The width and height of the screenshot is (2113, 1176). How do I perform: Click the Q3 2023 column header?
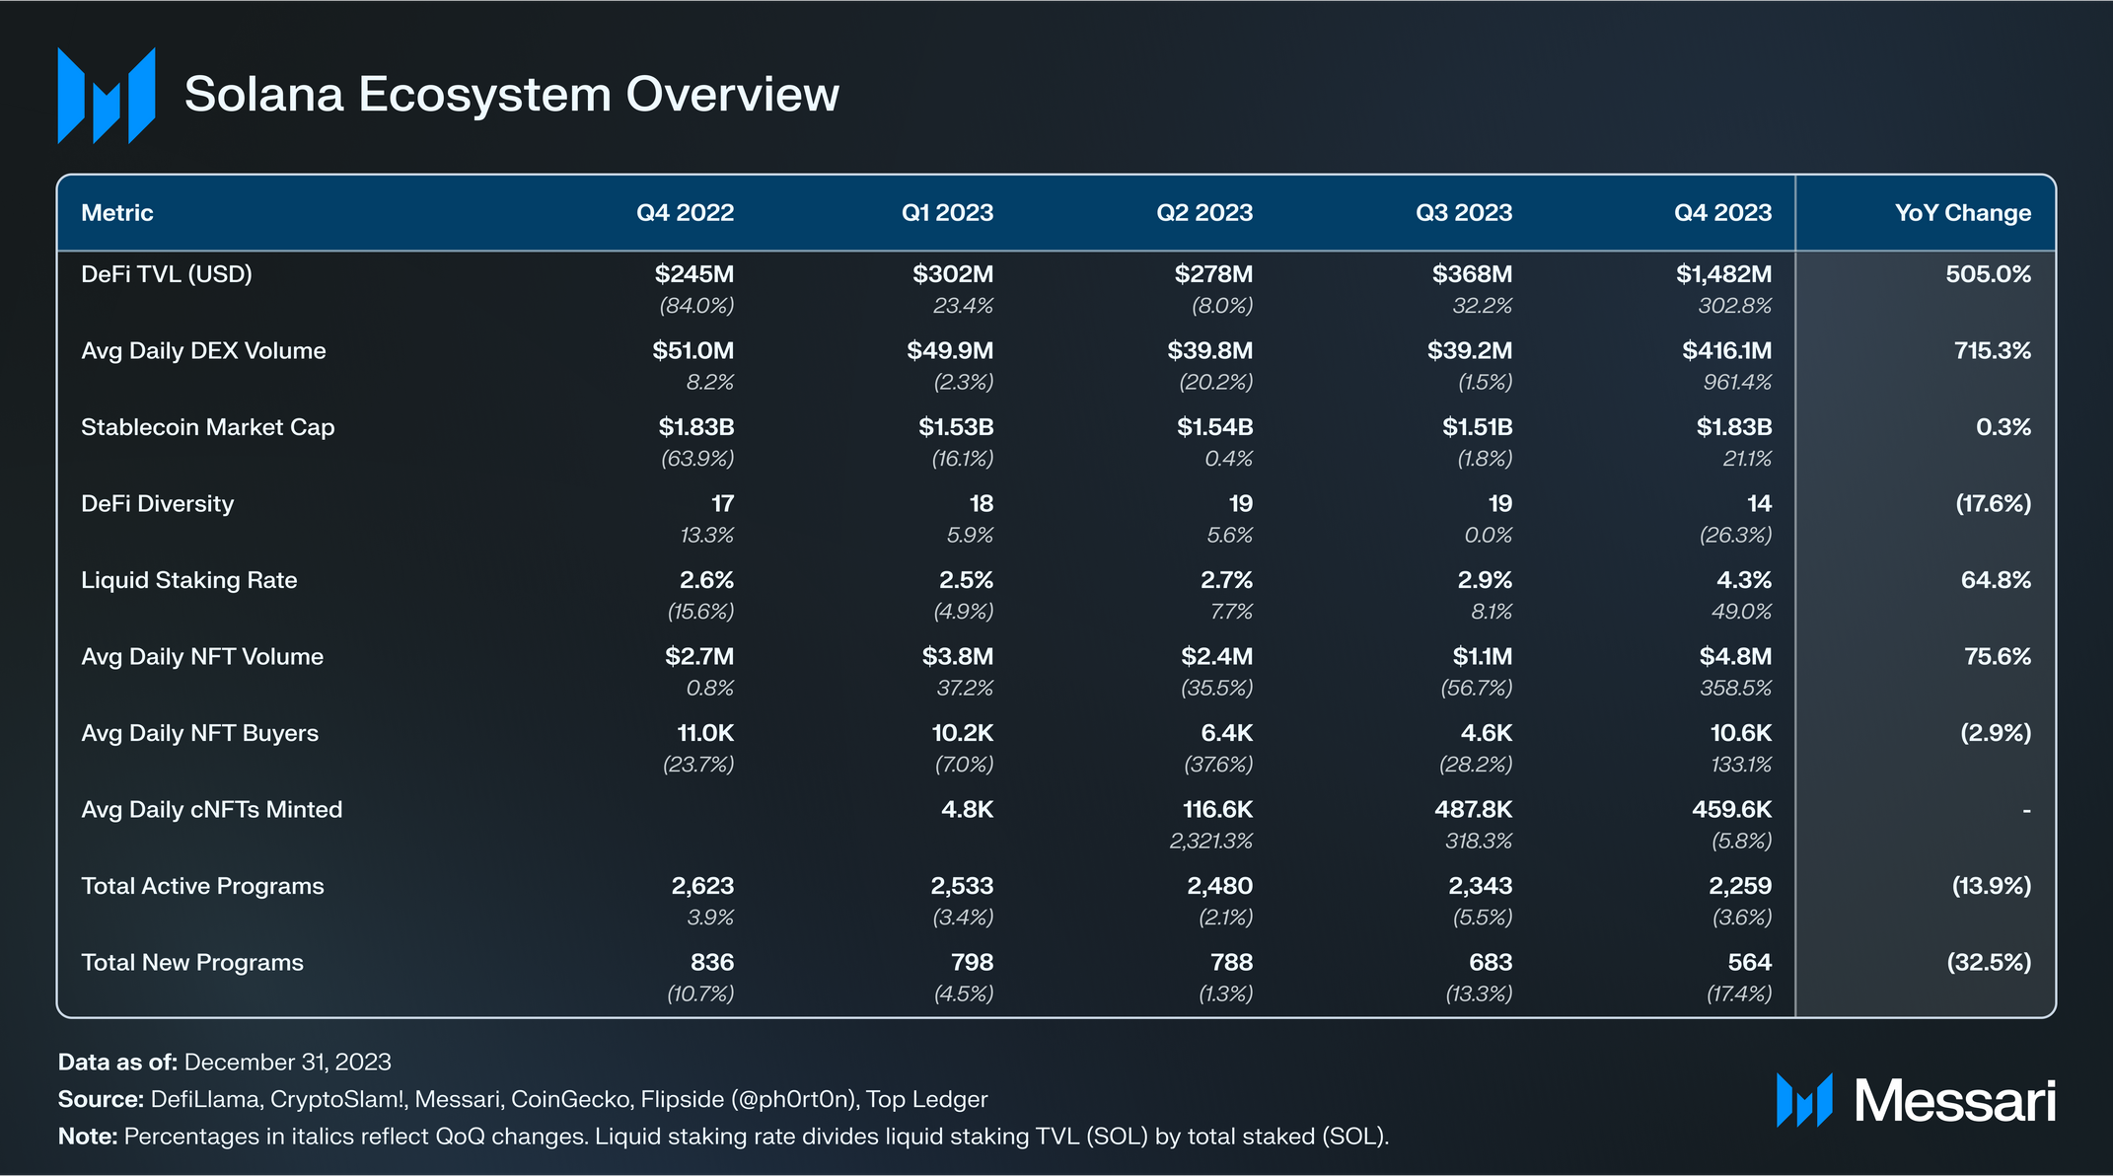(x=1464, y=213)
